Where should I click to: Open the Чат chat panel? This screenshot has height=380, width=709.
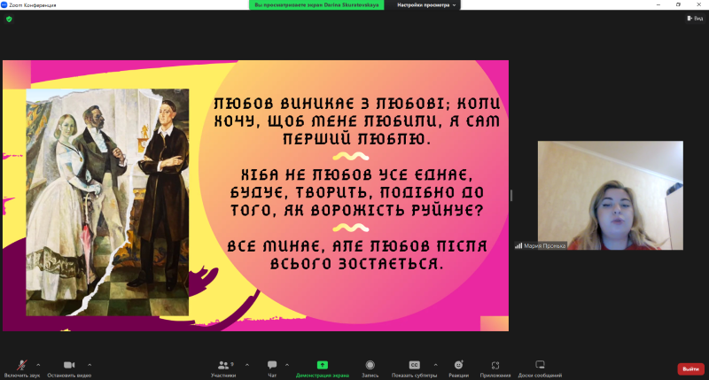[x=272, y=368]
